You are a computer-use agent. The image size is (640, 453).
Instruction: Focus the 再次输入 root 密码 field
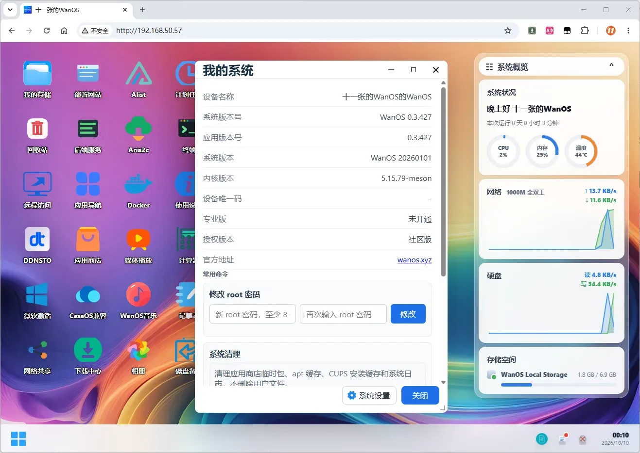point(343,314)
